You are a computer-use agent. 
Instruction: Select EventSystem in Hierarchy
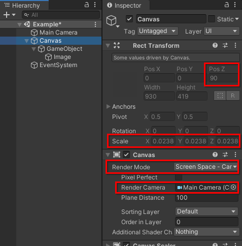(58, 65)
